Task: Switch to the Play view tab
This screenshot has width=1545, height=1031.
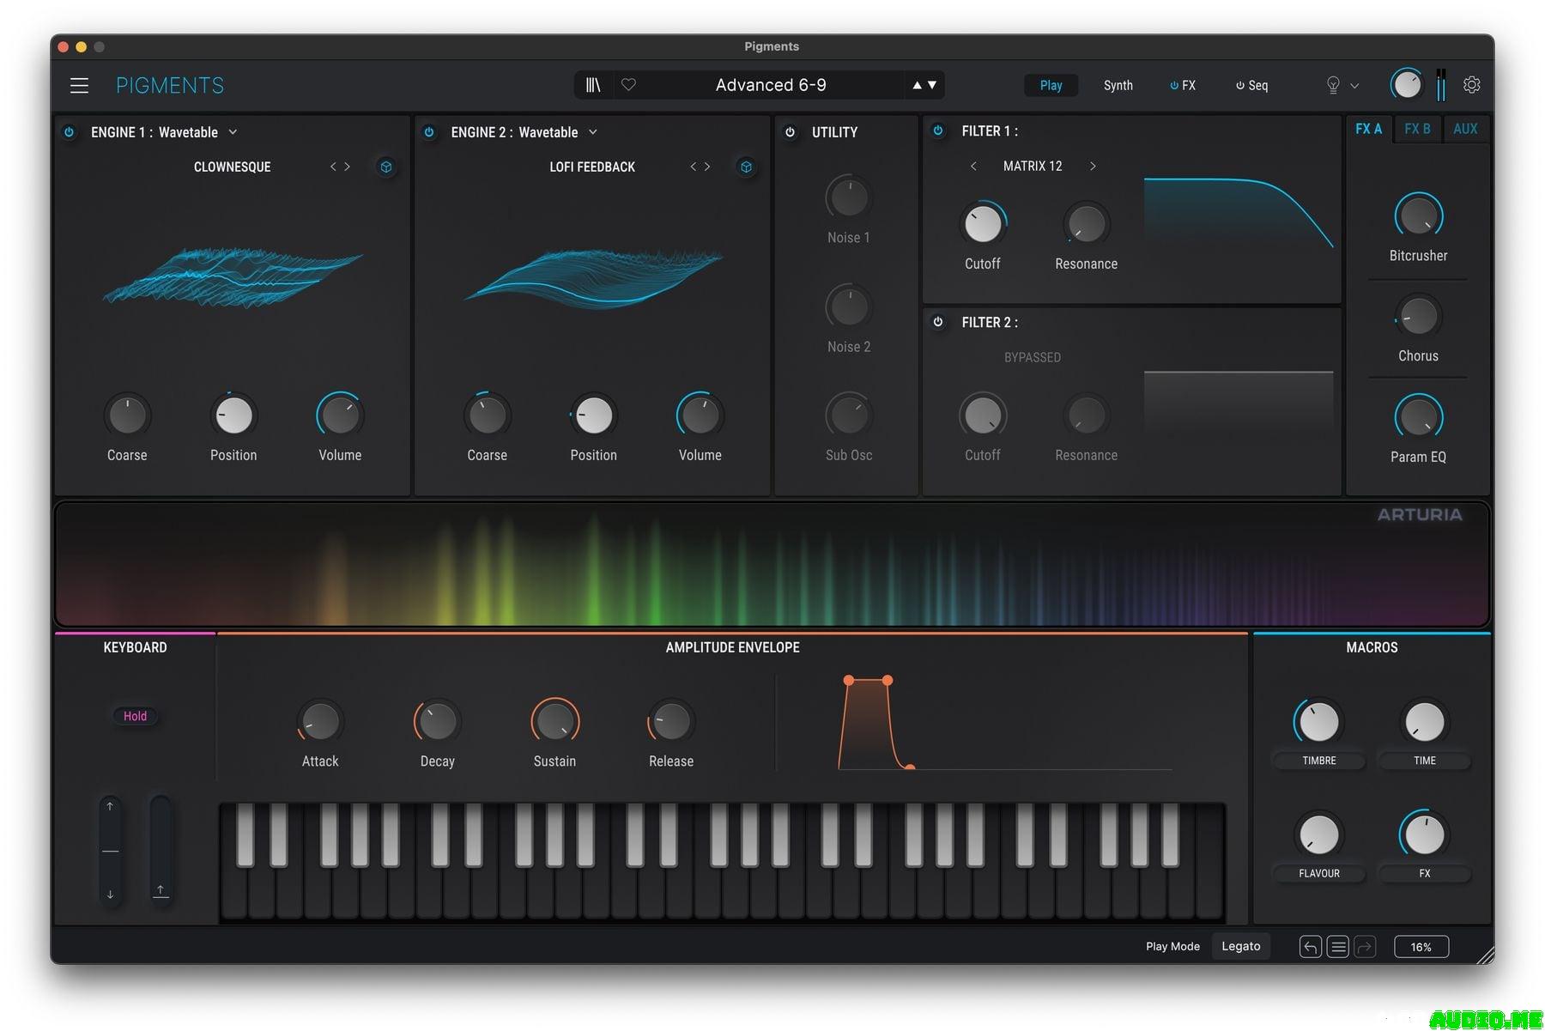Action: tap(1051, 85)
